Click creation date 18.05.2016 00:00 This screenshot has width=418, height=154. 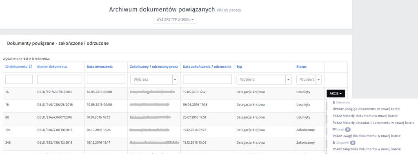100,92
